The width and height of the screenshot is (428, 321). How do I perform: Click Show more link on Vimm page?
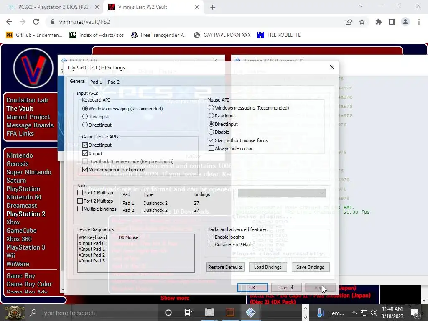point(175,298)
